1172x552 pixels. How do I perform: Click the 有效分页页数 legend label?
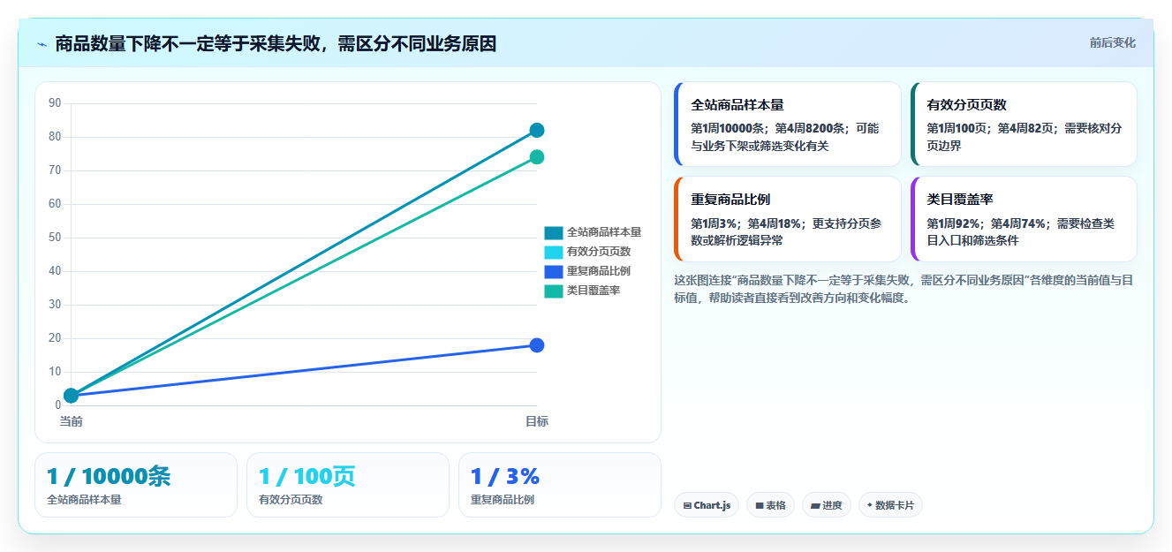(x=599, y=252)
